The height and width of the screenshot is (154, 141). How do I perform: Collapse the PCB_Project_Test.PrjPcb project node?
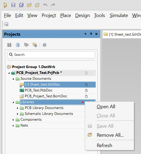(9, 73)
